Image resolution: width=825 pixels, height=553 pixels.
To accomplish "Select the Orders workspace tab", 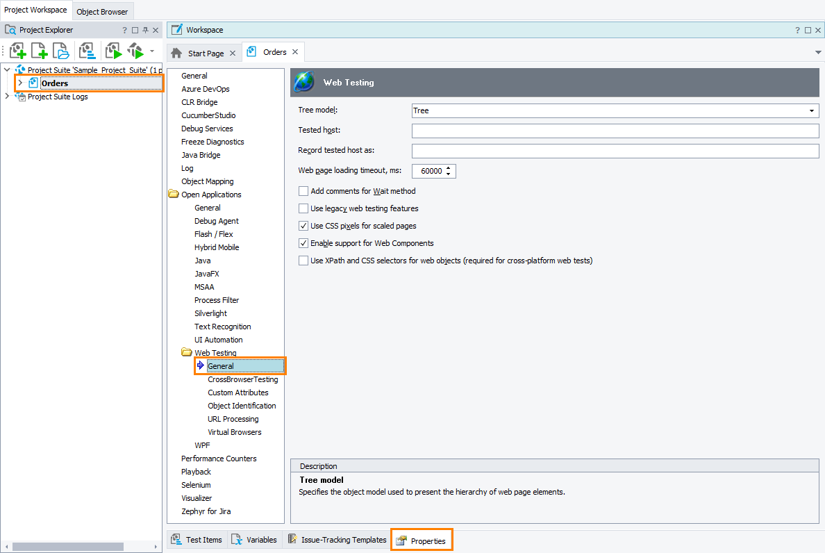I will [274, 52].
